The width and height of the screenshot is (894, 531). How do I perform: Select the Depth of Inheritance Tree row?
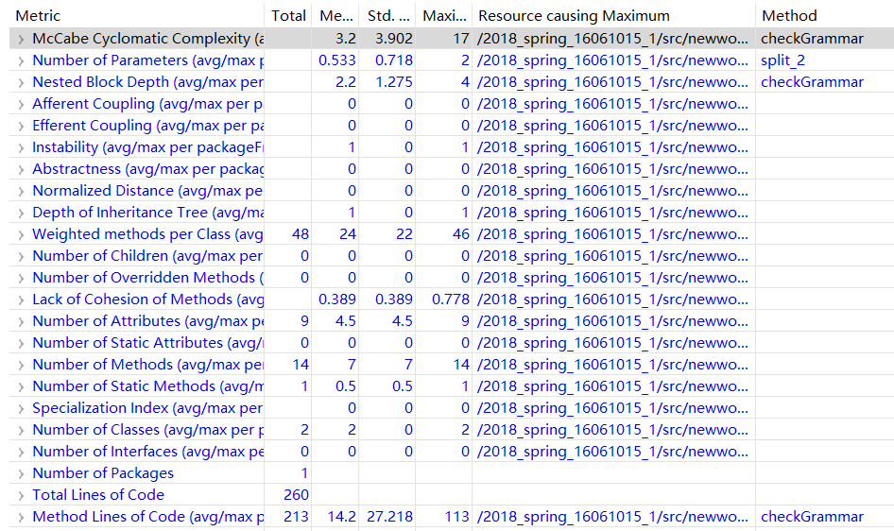[146, 213]
